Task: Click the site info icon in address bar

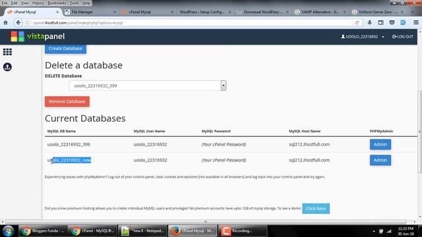Action: tap(27, 23)
